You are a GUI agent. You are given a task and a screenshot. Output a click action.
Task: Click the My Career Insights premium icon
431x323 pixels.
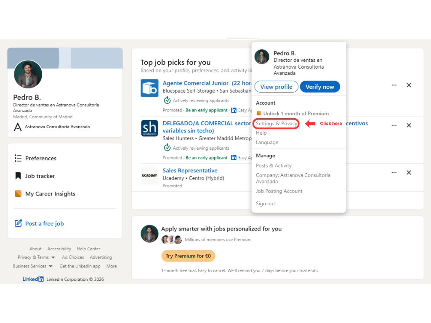(x=18, y=193)
